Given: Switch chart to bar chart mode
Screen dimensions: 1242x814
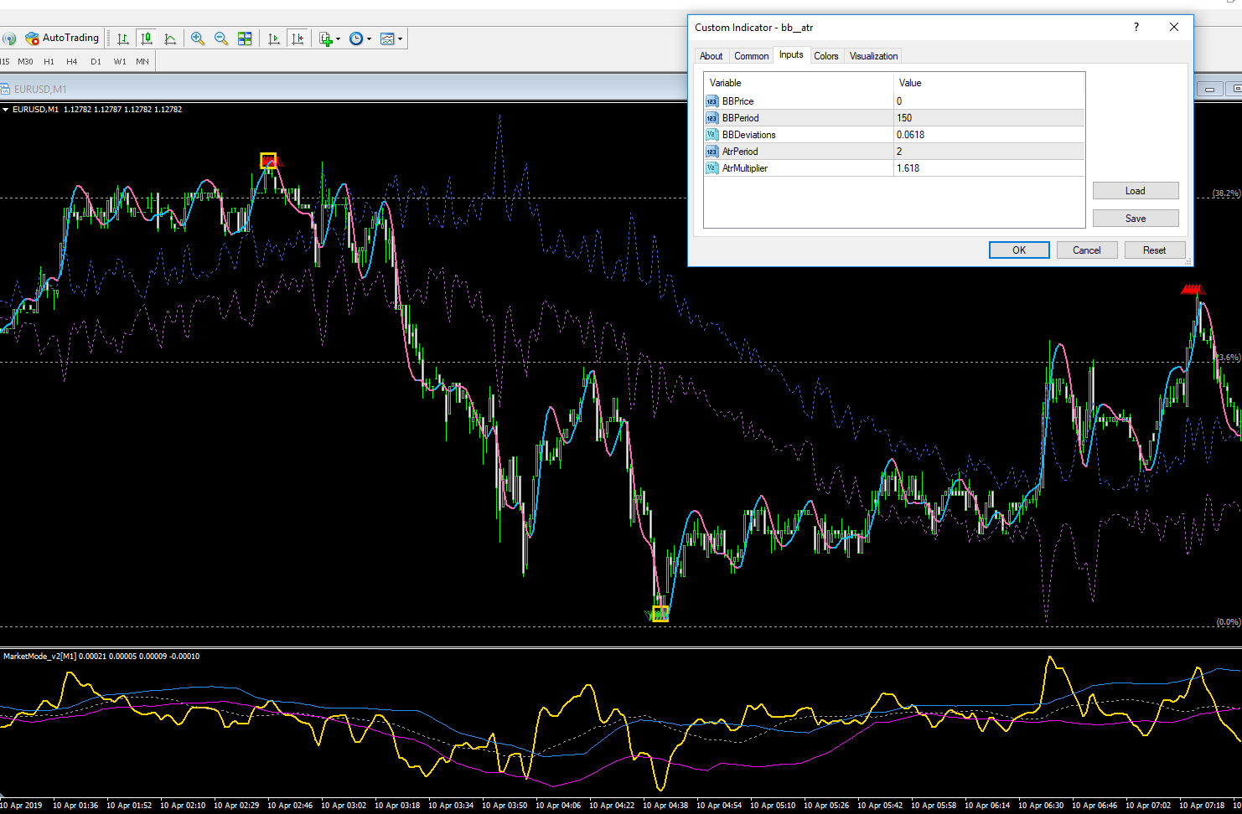Looking at the screenshot, I should click(x=123, y=39).
